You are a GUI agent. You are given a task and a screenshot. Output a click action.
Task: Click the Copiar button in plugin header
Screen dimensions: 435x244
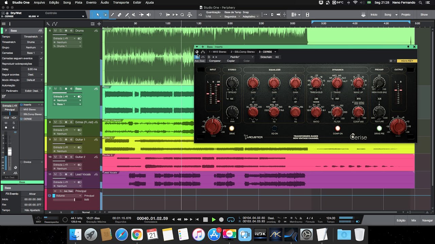point(231,61)
